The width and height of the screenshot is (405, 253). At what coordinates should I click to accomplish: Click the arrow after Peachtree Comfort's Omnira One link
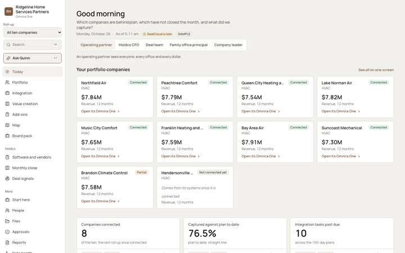click(199, 111)
